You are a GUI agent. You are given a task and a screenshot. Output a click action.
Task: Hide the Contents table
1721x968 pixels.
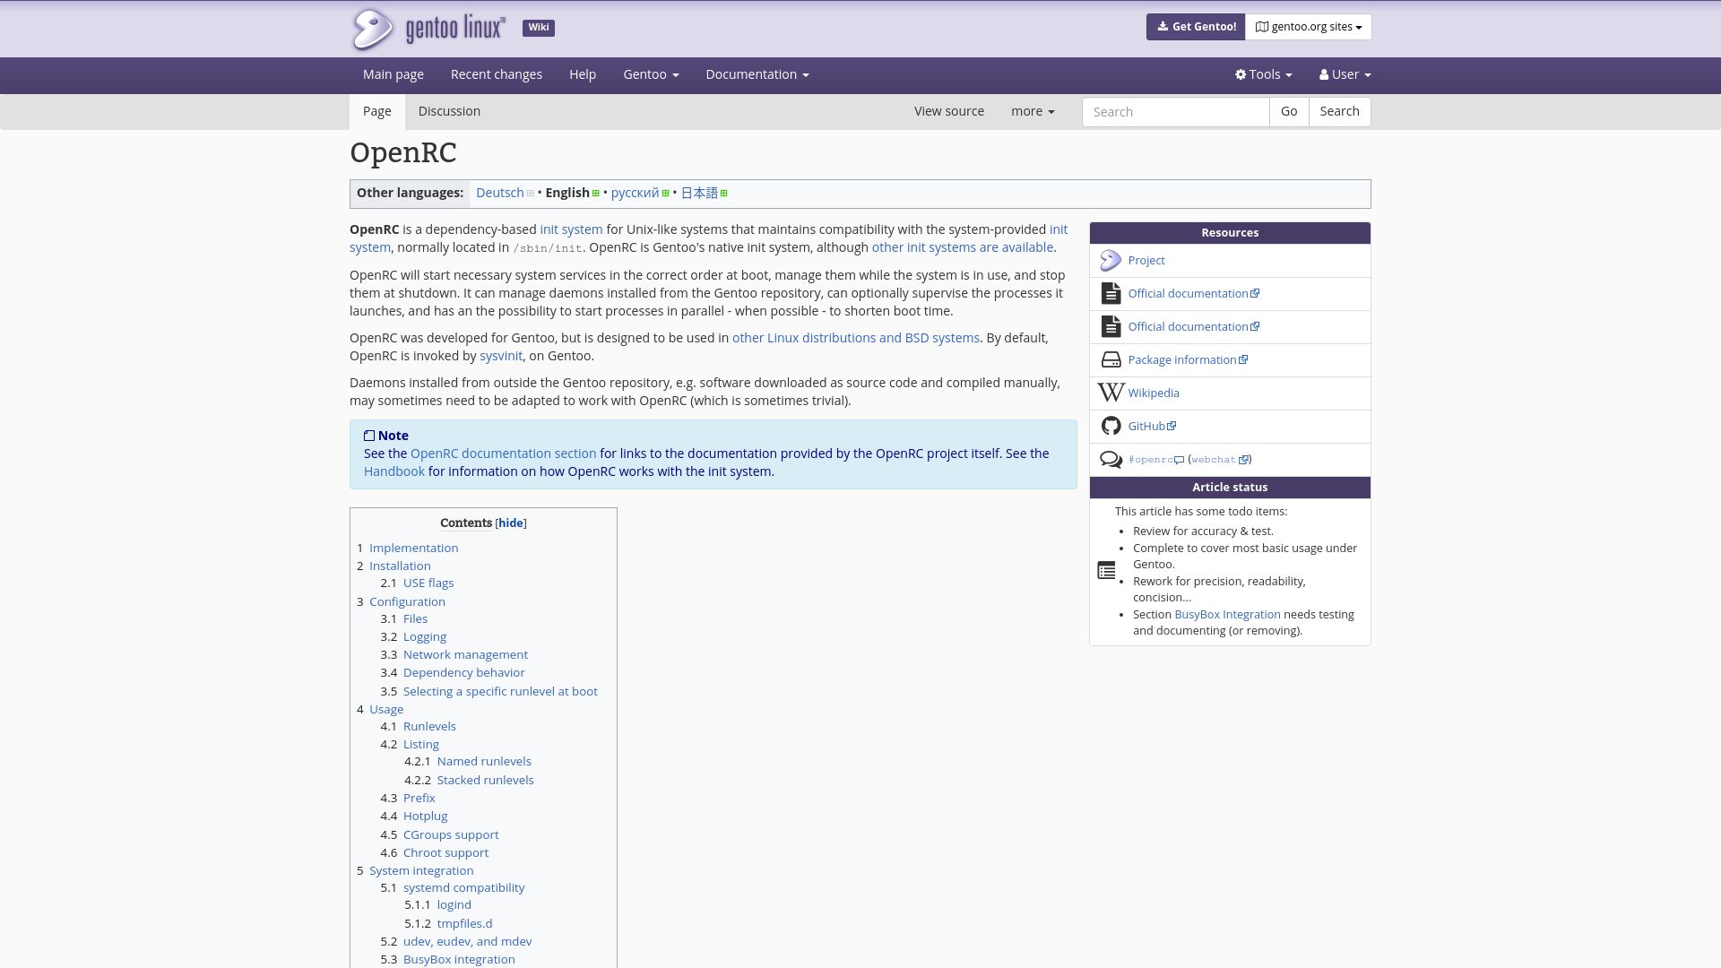[511, 523]
